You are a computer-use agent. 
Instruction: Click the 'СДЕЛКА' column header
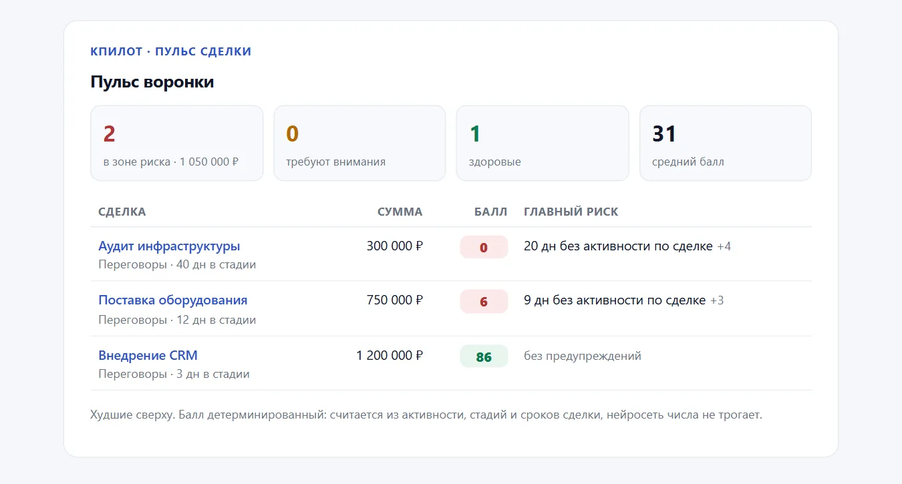pyautogui.click(x=122, y=212)
